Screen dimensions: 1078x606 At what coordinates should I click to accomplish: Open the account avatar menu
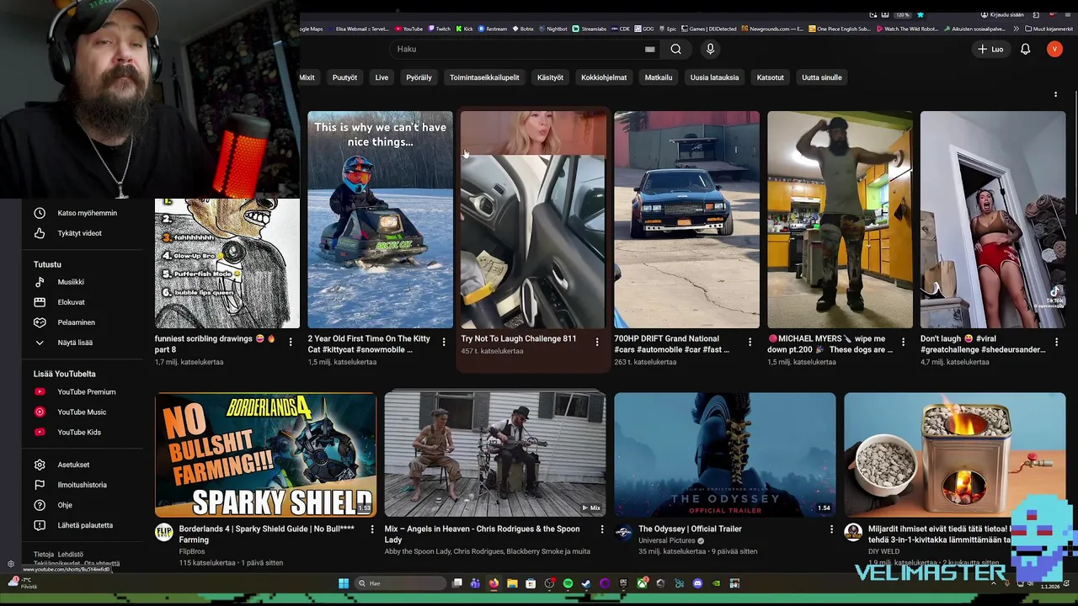[x=1054, y=50]
